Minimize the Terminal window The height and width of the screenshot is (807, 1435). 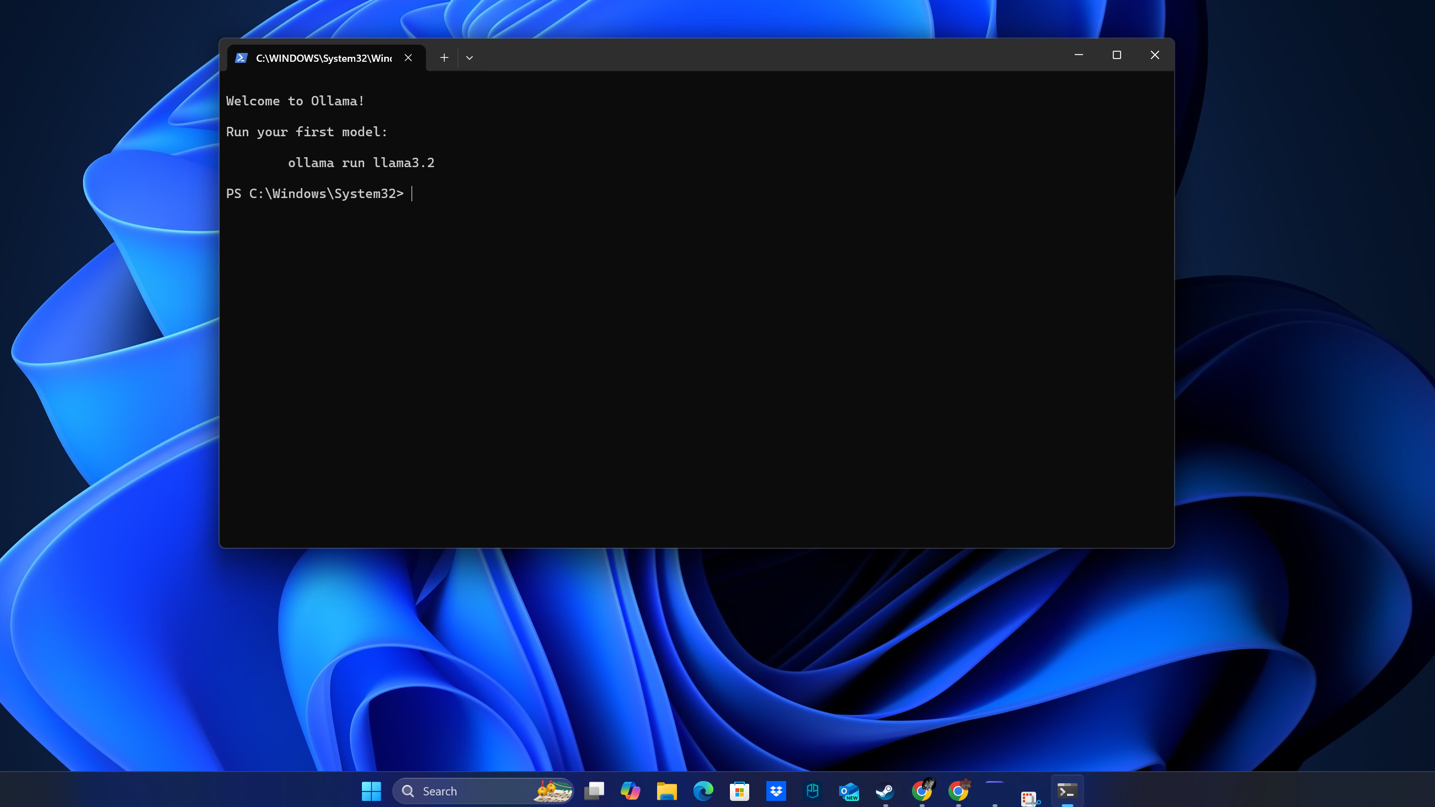[x=1079, y=55]
